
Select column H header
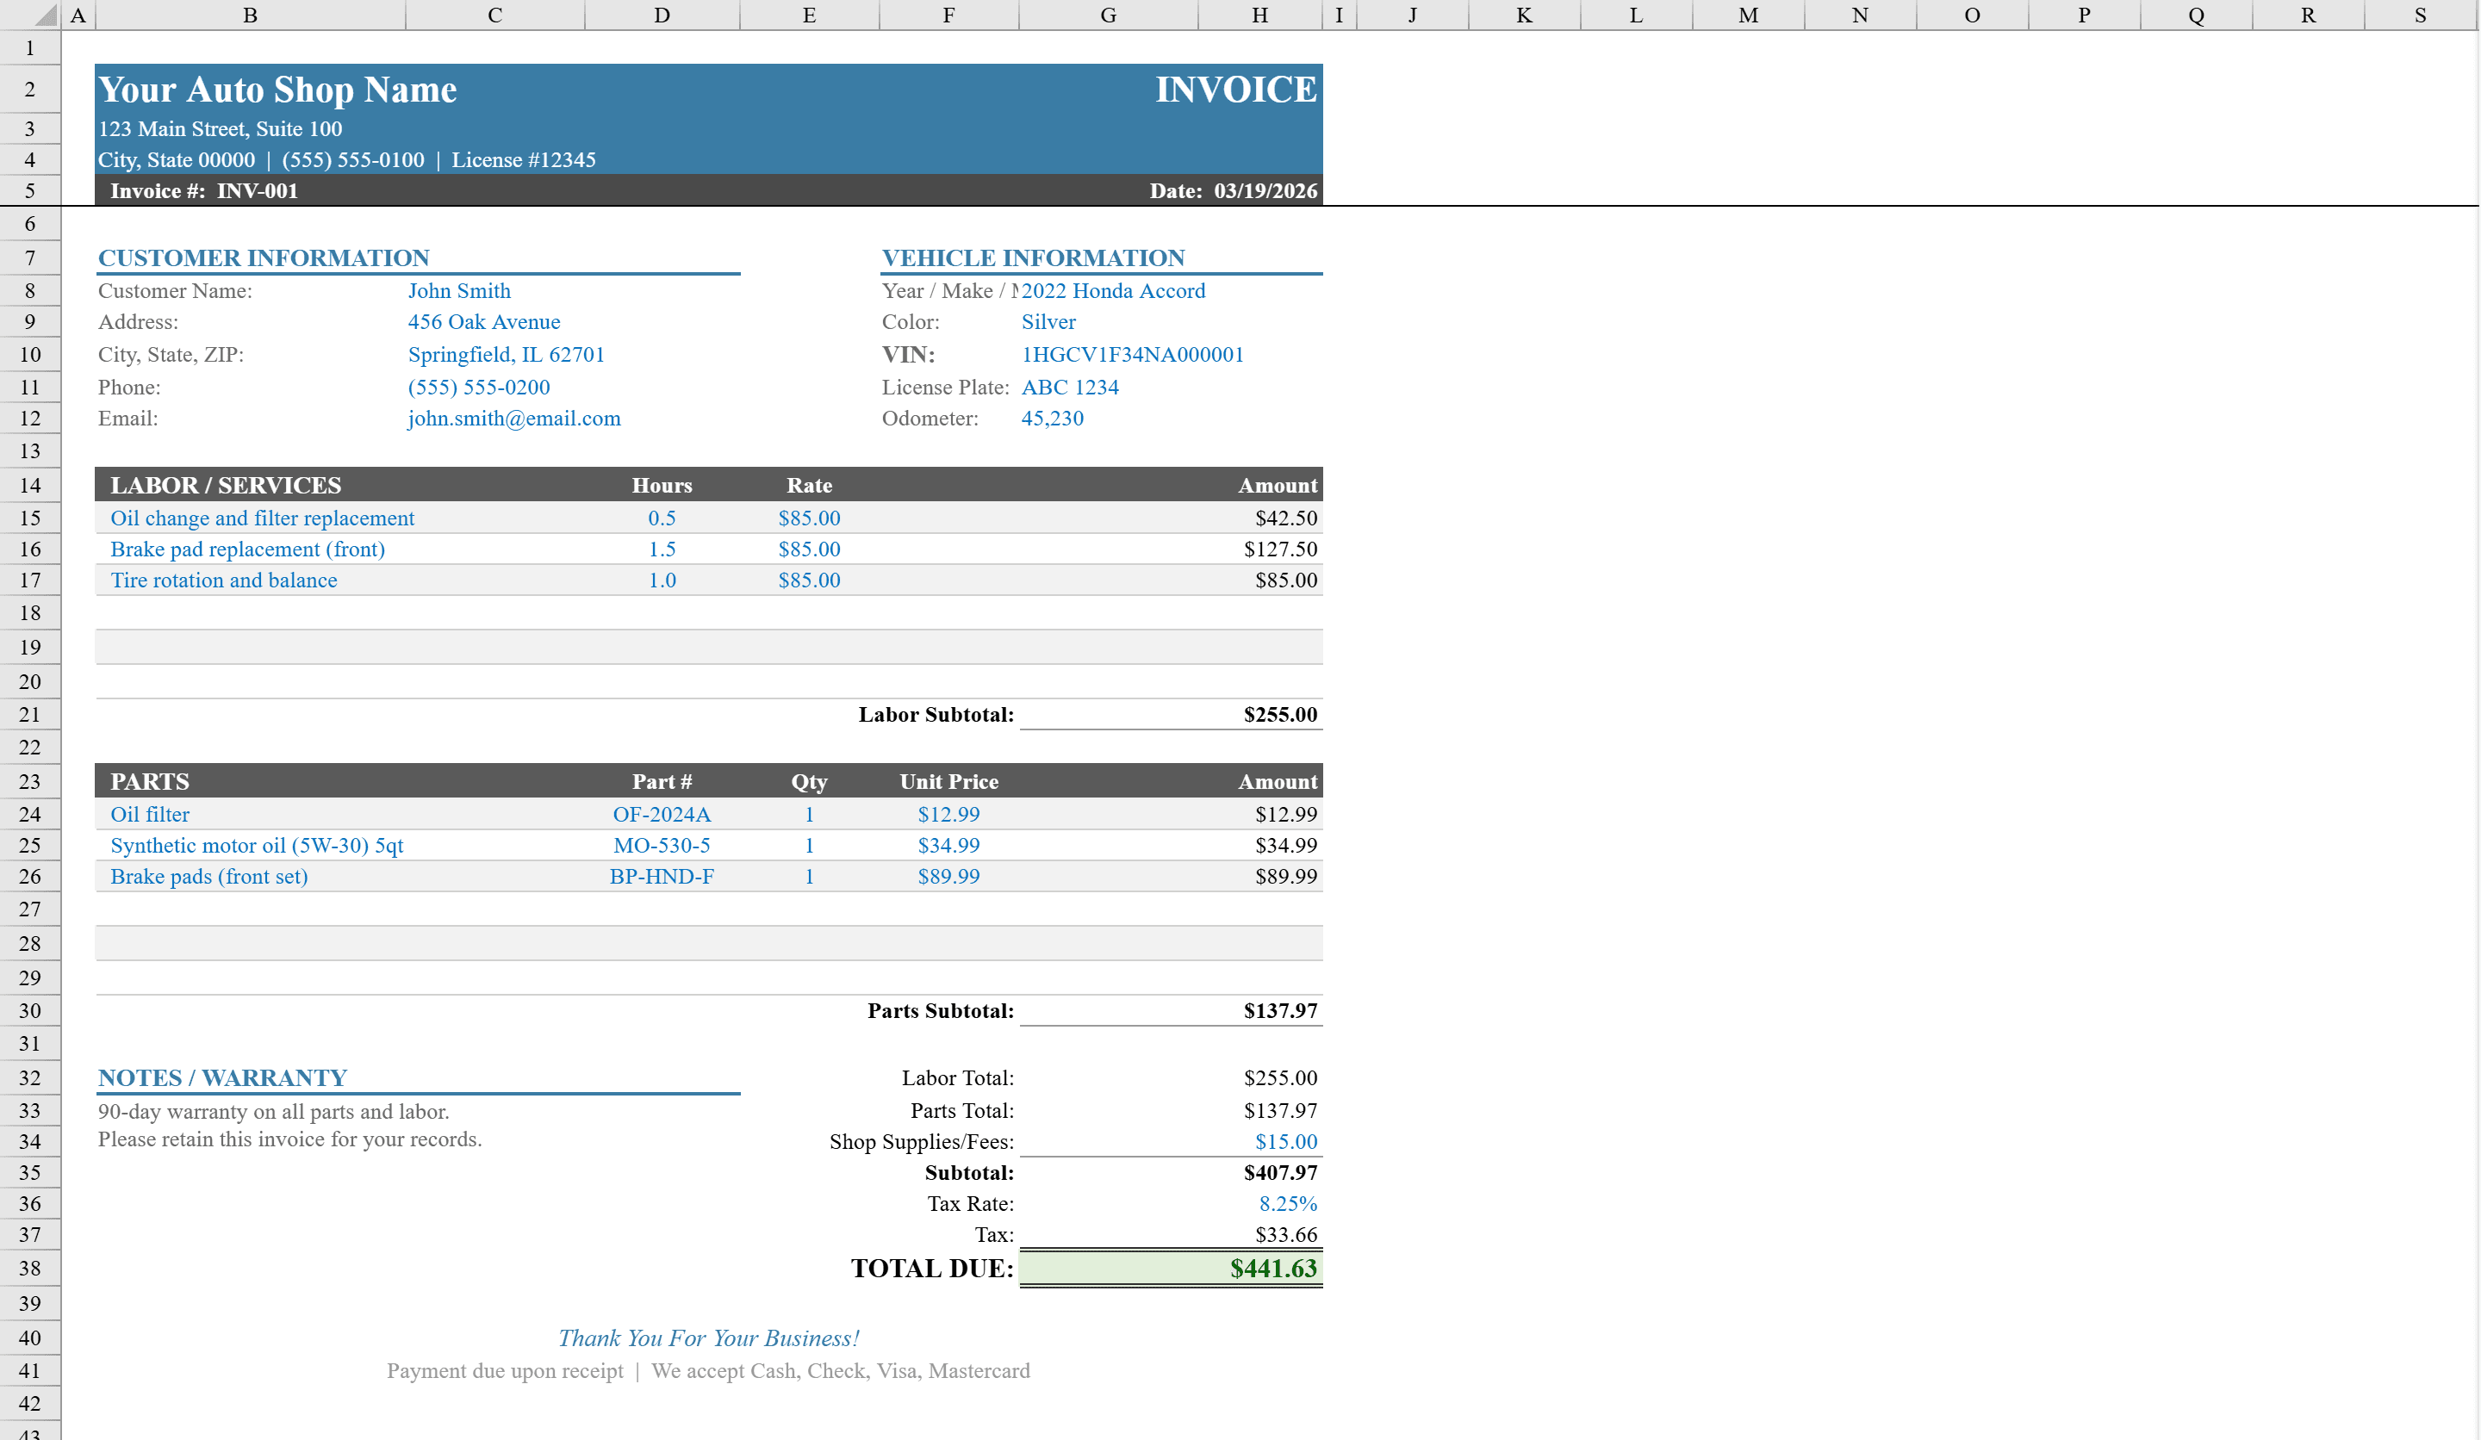pyautogui.click(x=1259, y=15)
